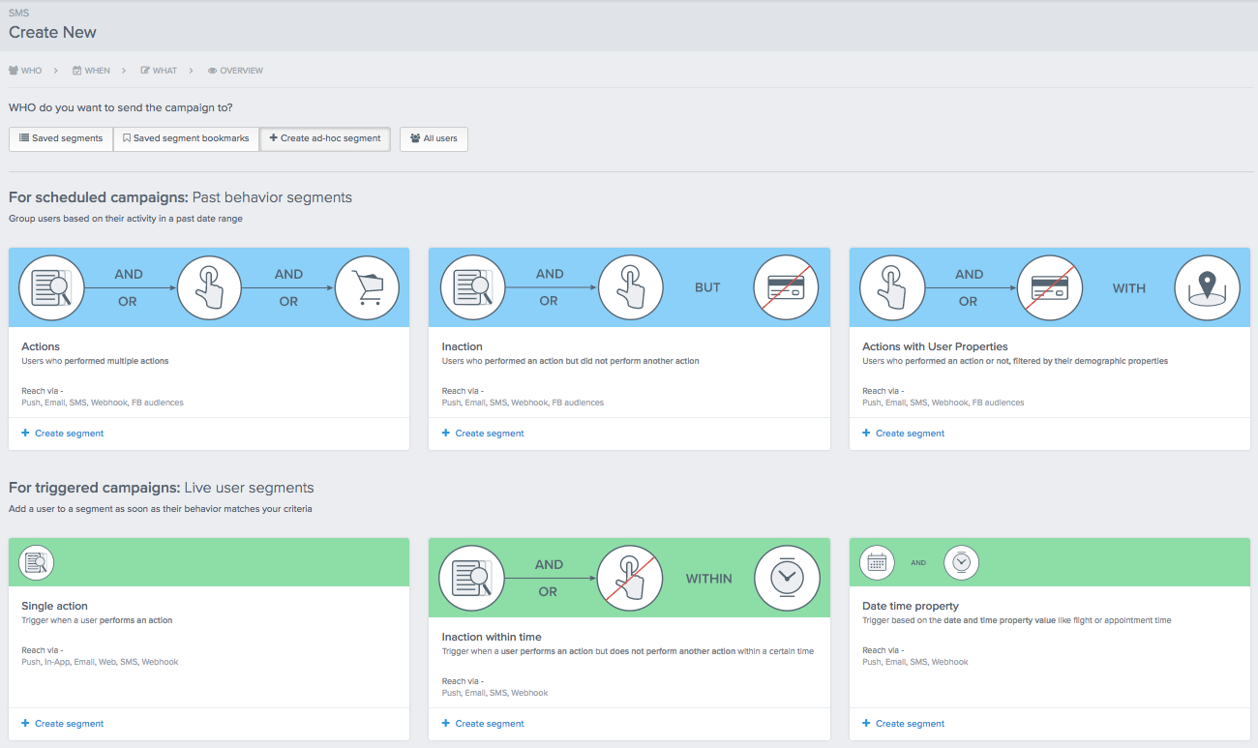Click the clock icon in Date time property card
1258x748 pixels.
(961, 562)
